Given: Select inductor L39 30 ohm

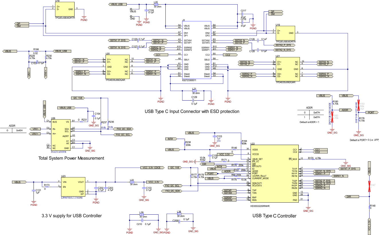Looking at the screenshot, I should pyautogui.click(x=141, y=214).
